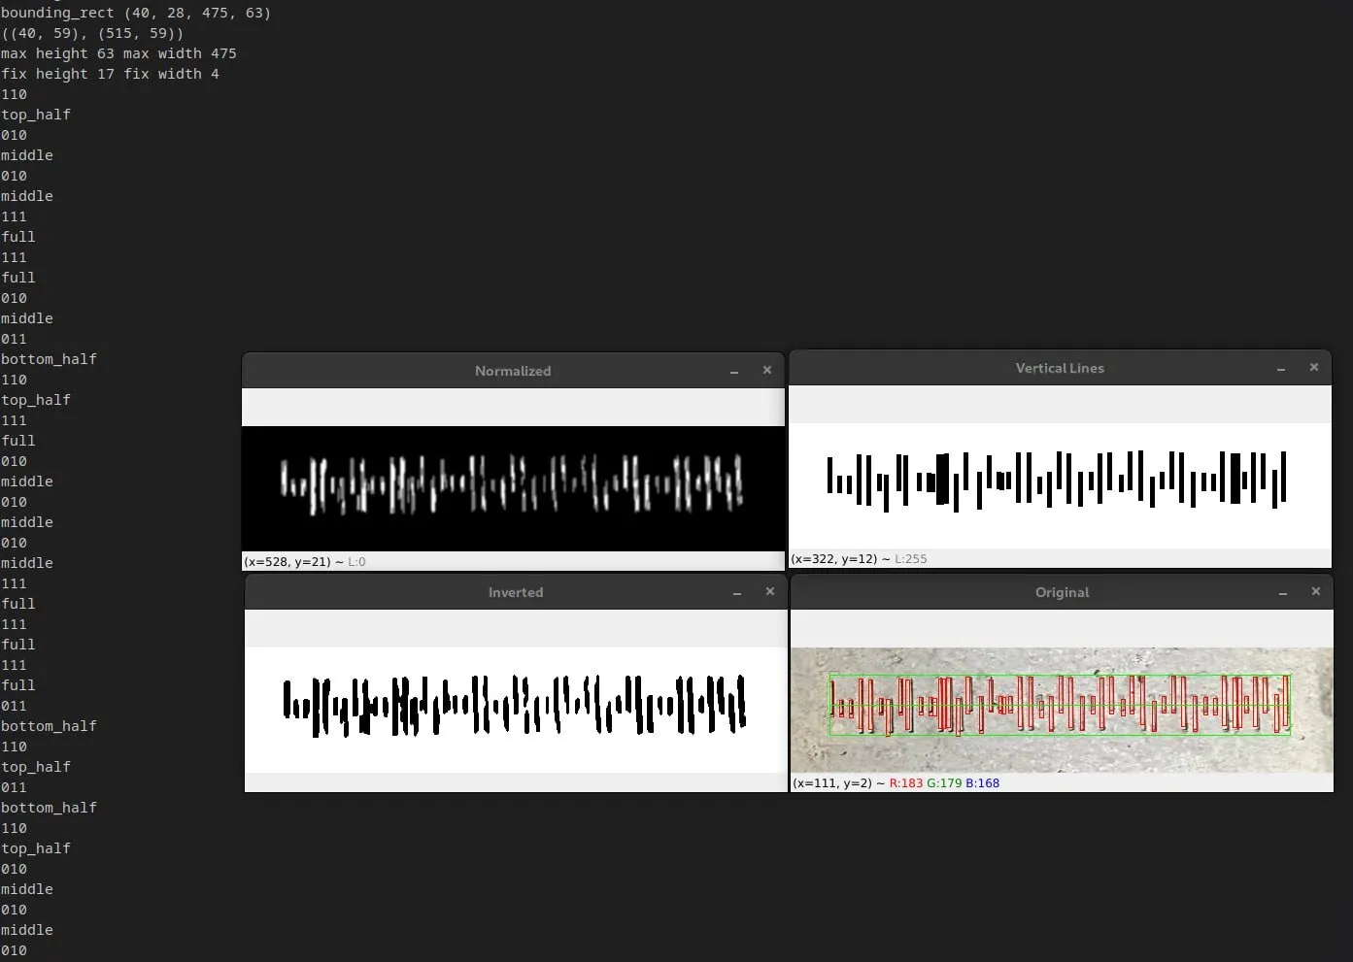
Task: Minimize the Original window
Action: [1283, 592]
